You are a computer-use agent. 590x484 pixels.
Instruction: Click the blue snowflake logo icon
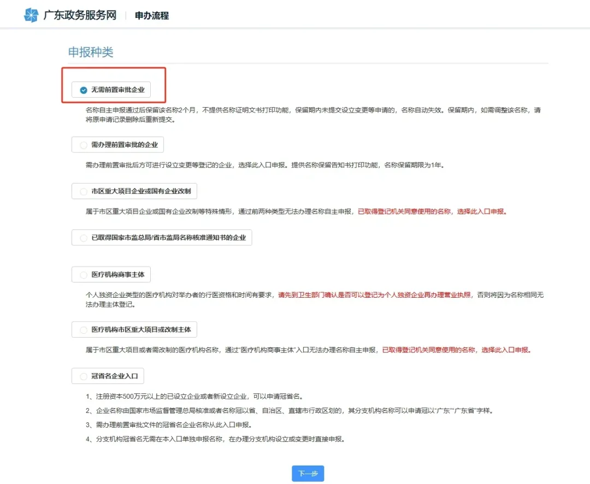pos(31,15)
